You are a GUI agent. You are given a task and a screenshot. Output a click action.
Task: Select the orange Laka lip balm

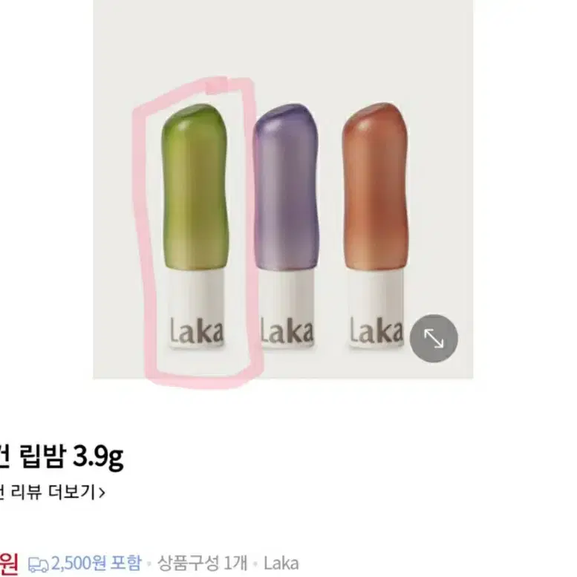[376, 226]
